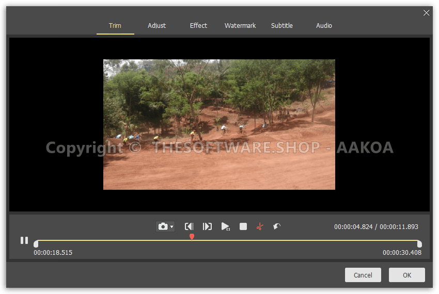439x294 pixels.
Task: Play the trimmed segment
Action: (225, 226)
